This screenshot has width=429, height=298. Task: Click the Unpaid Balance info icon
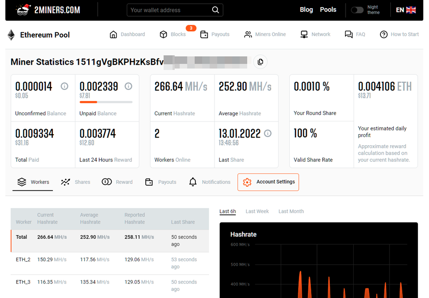128,86
